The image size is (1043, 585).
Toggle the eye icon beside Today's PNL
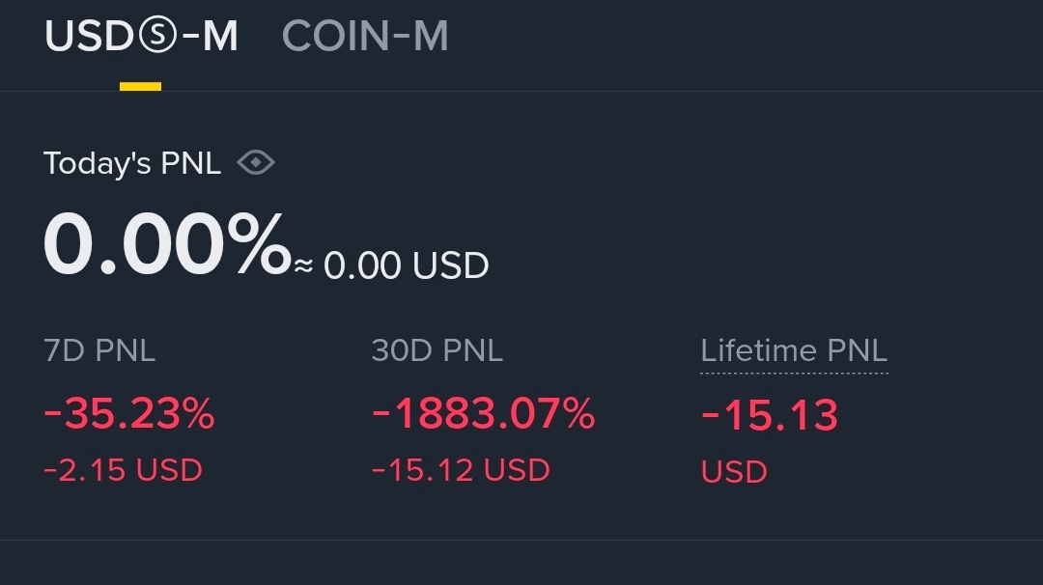(x=256, y=162)
